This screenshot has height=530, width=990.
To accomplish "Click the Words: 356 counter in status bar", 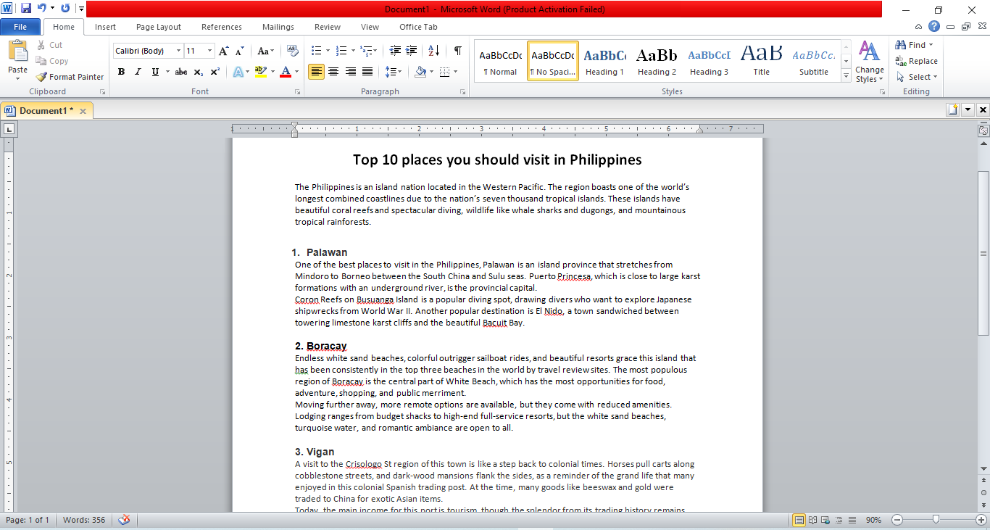I will point(83,520).
